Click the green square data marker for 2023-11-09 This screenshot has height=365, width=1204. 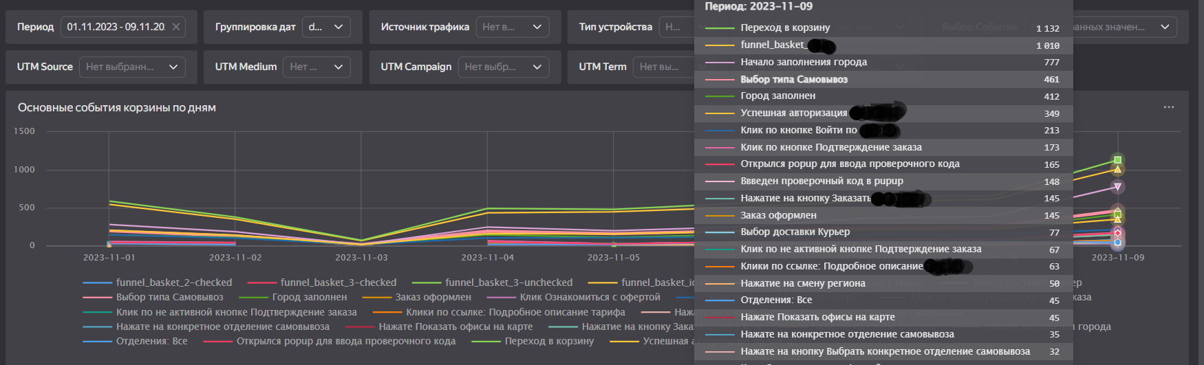coord(1117,159)
